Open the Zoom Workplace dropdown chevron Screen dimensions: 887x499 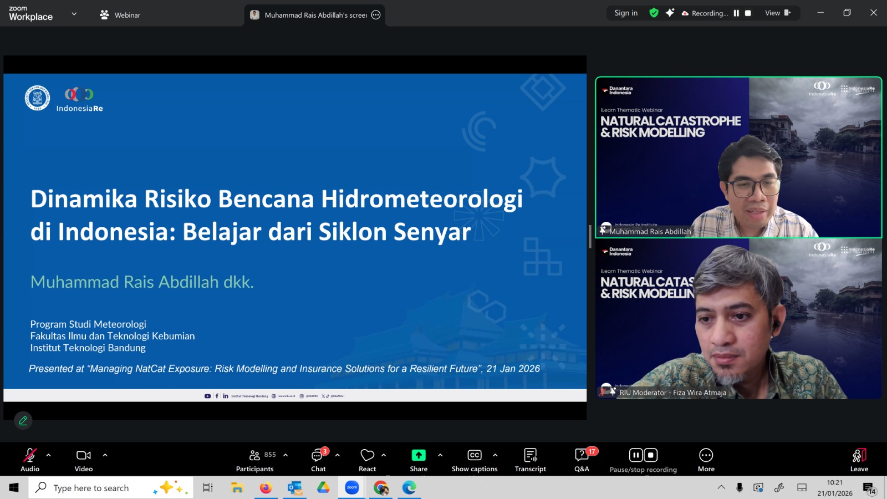click(74, 14)
